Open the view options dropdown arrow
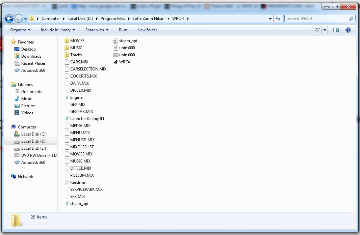 [325, 30]
